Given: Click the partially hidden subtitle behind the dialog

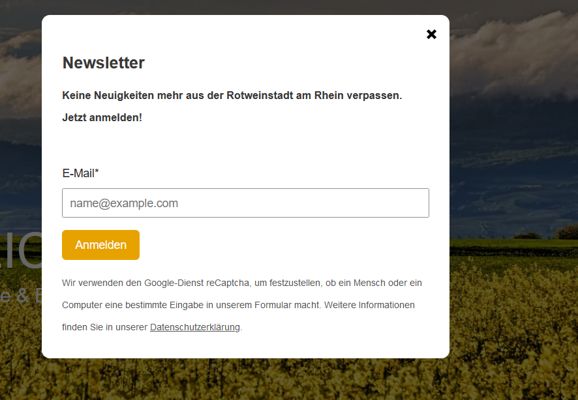Looking at the screenshot, I should click(x=20, y=294).
